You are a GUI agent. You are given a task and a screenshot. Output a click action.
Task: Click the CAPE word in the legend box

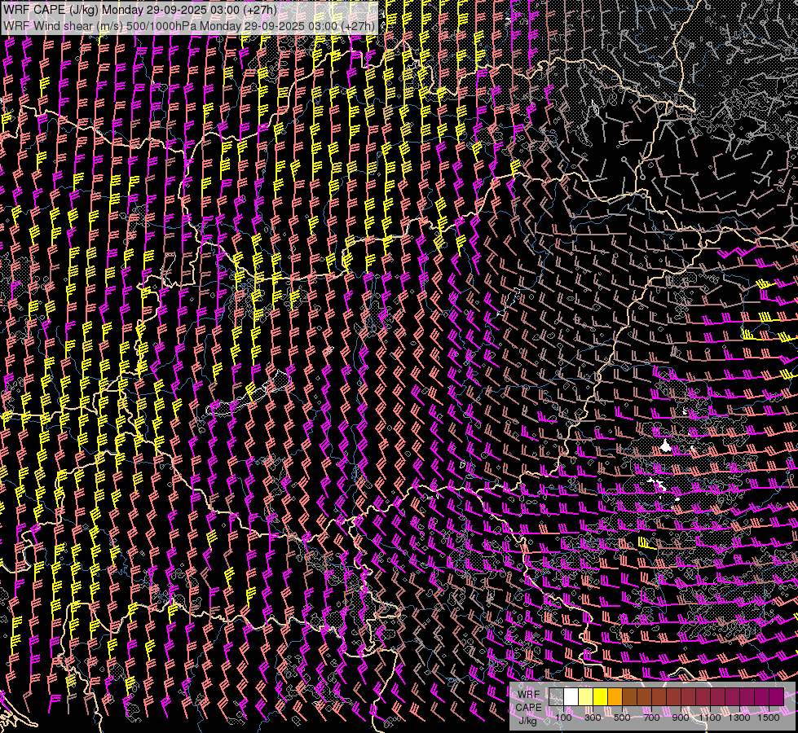click(x=528, y=707)
